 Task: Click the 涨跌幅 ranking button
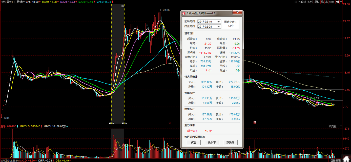pyautogui.click(x=230, y=143)
